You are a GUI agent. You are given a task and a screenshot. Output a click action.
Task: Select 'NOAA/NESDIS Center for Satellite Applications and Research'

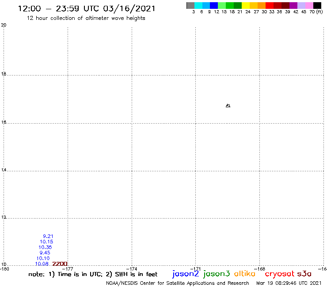point(178,283)
